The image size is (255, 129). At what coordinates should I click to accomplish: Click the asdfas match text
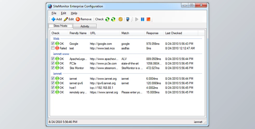[x=125, y=48]
